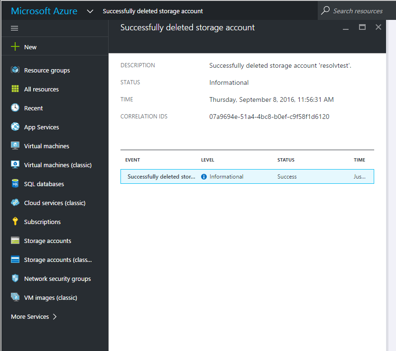Maximize the deleted storage account blade

tap(362, 27)
